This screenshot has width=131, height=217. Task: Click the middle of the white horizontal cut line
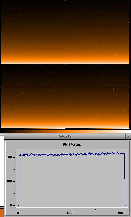pyautogui.click(x=65, y=88)
